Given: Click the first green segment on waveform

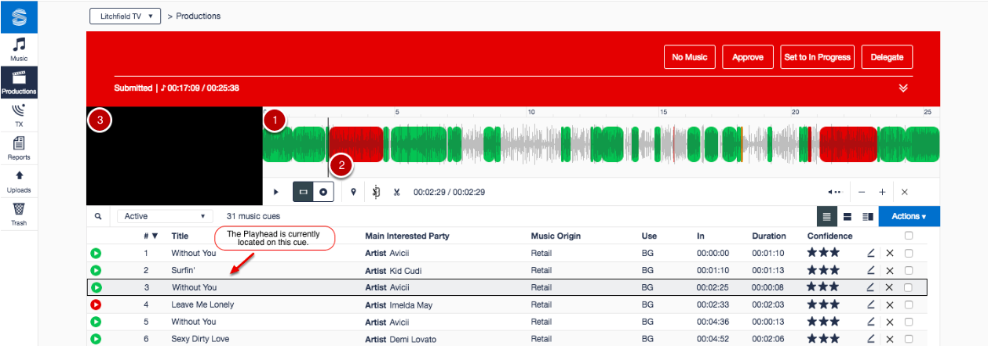Looking at the screenshot, I should click(x=278, y=143).
